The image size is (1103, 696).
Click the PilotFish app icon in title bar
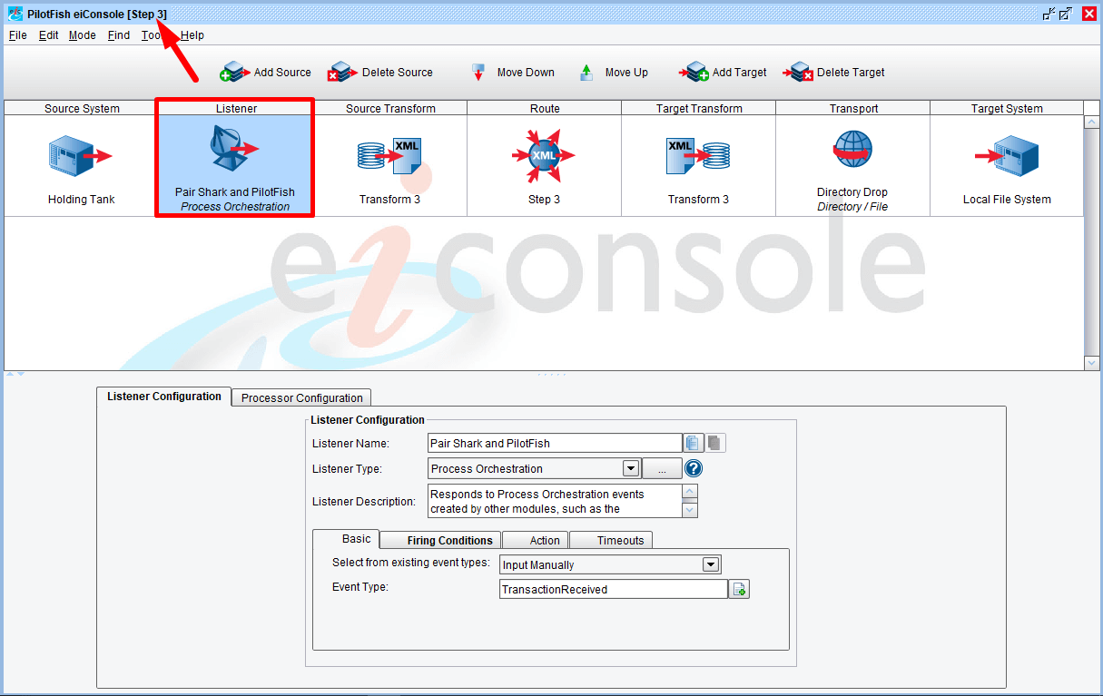click(15, 14)
